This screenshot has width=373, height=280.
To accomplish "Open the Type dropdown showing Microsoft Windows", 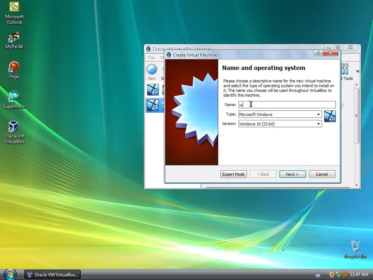I will (280, 114).
